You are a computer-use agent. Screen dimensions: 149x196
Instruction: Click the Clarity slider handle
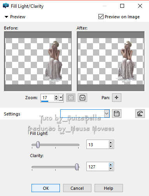click(77, 167)
